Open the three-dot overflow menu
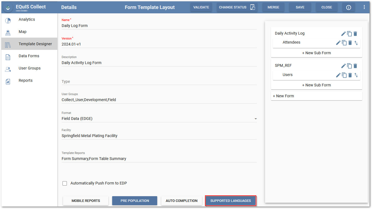The image size is (372, 209). (364, 7)
